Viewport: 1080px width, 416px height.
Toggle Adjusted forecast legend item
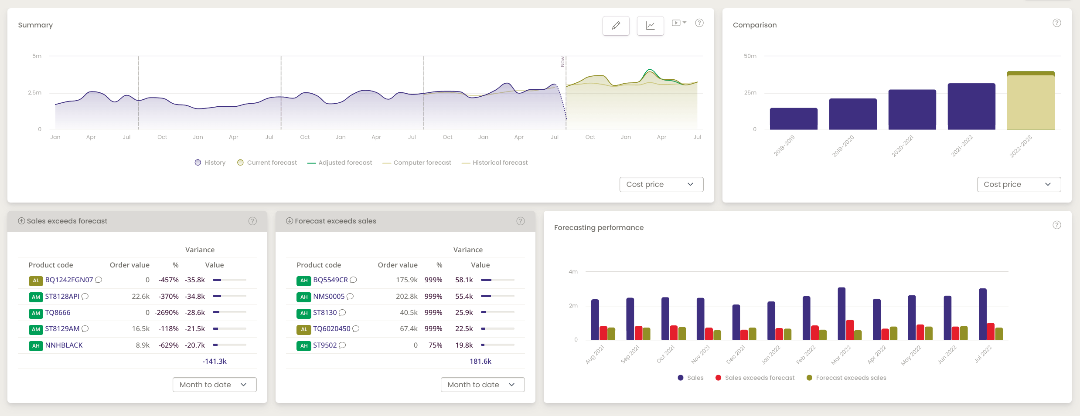(340, 162)
